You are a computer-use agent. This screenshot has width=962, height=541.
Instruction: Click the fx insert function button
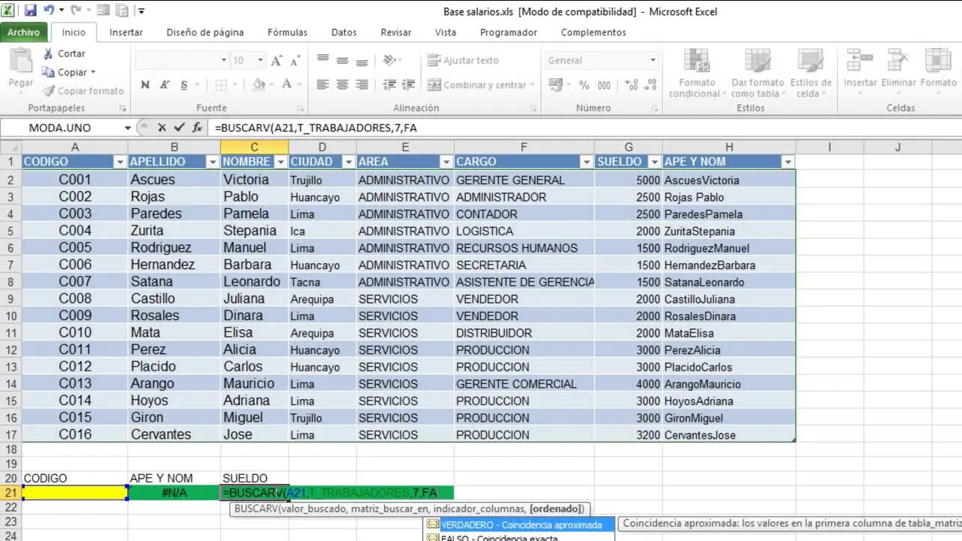coord(198,128)
